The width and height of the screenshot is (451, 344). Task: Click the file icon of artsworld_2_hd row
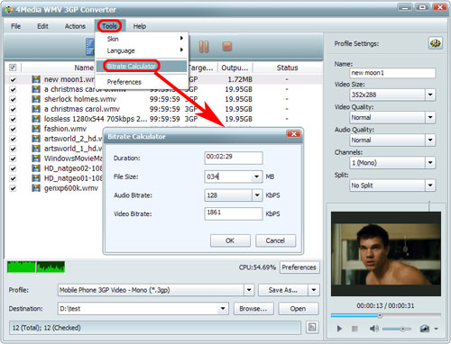point(36,139)
